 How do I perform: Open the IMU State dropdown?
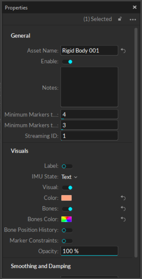tap(69, 177)
